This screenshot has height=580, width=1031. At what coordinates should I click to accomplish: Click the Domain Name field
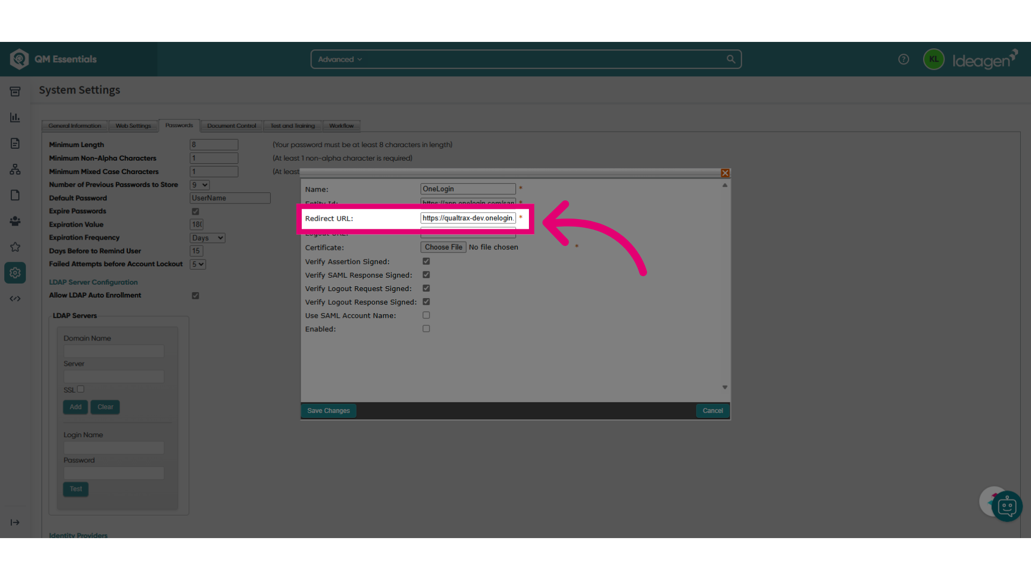click(x=114, y=351)
